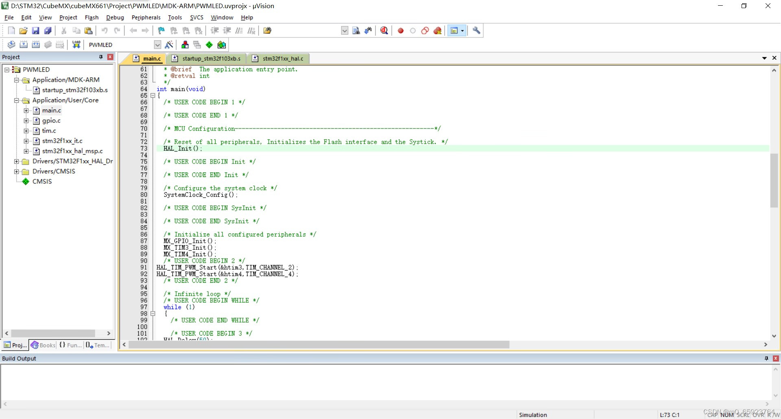
Task: Click the Save All icon
Action: [48, 31]
